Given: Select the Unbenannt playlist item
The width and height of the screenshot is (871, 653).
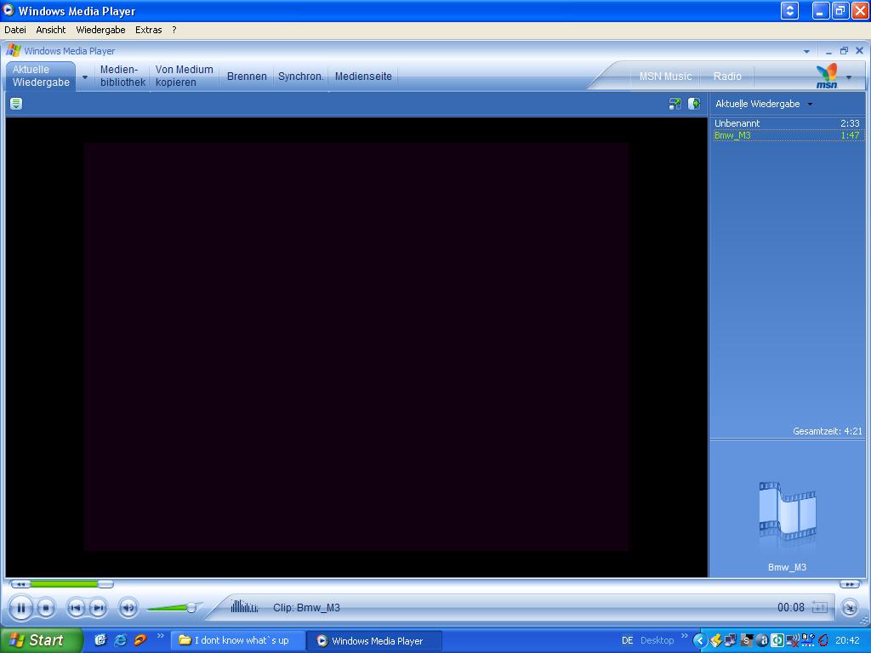Looking at the screenshot, I should coord(787,123).
